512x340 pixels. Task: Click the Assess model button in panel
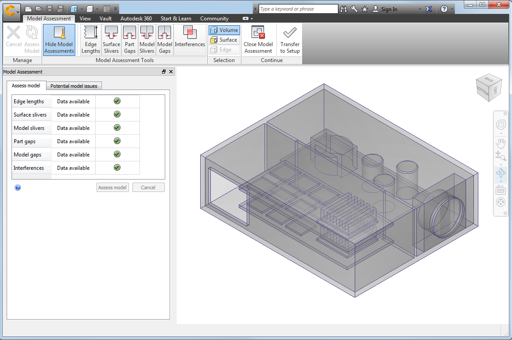(x=112, y=188)
